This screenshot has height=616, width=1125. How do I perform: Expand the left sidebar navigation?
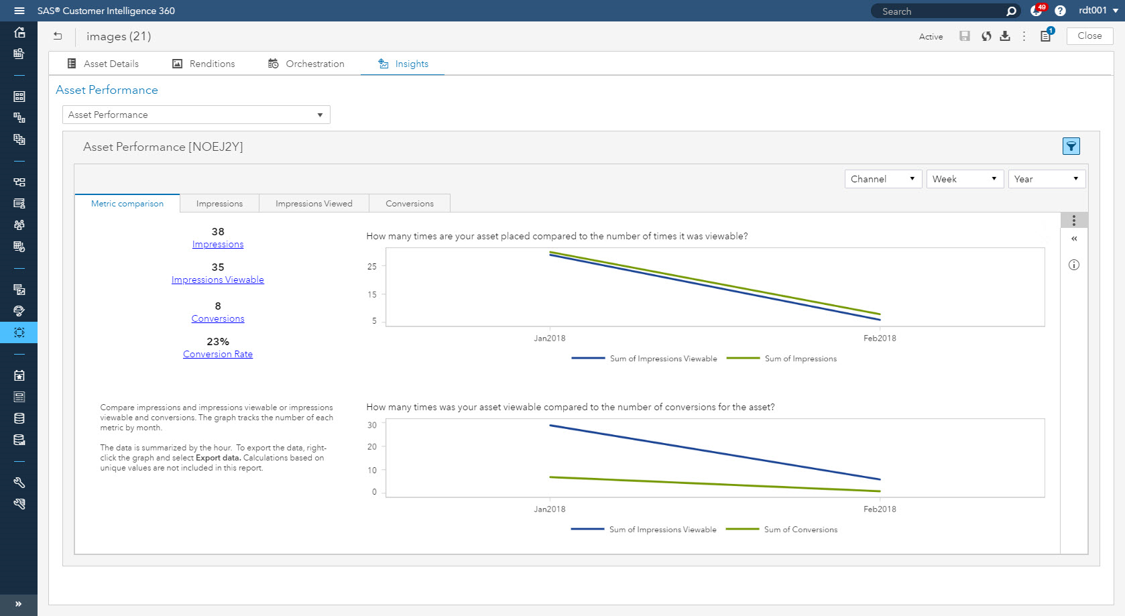pos(19,604)
